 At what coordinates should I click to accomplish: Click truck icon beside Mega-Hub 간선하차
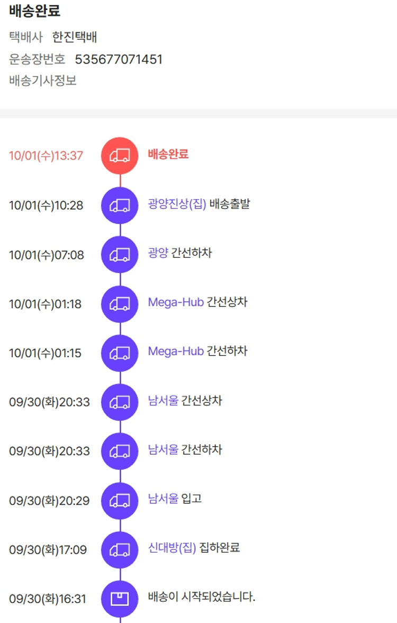pos(120,353)
